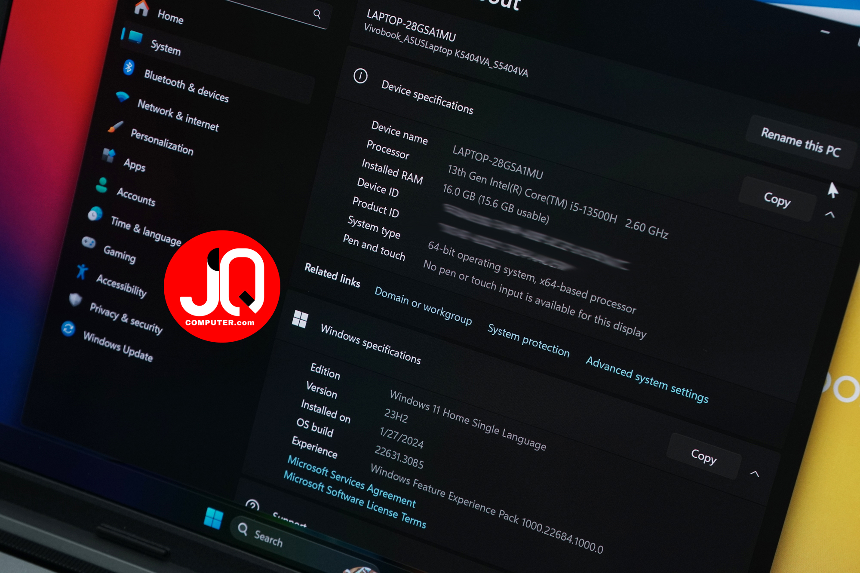Click Windows 11 Home Single Language text
The width and height of the screenshot is (860, 573).
click(x=468, y=420)
